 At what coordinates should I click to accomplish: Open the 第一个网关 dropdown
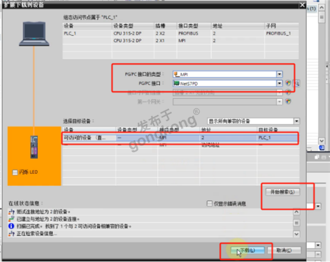click(279, 102)
